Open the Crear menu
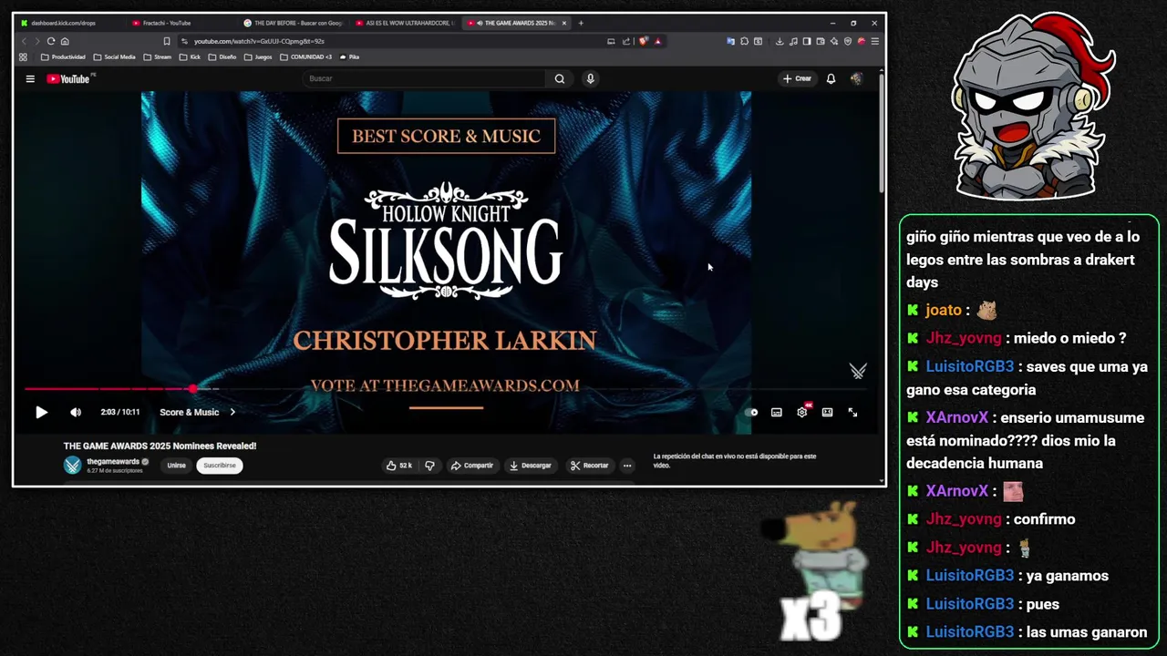The height and width of the screenshot is (656, 1167). (797, 79)
